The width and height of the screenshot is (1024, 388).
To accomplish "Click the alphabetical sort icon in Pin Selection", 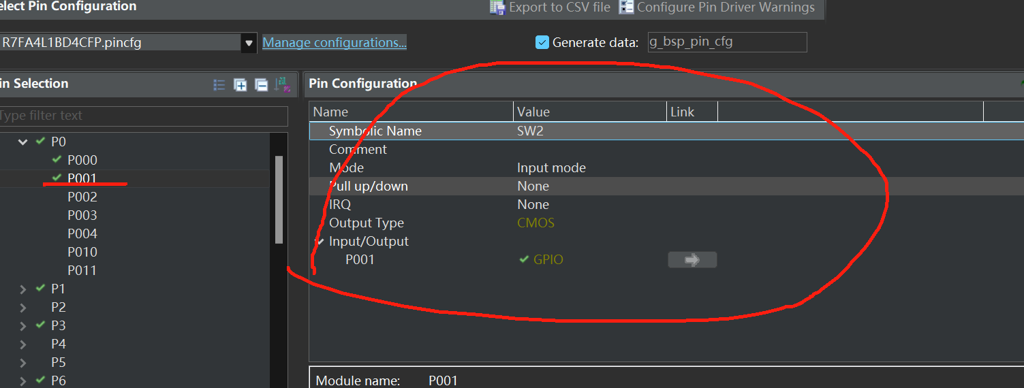I will (282, 84).
